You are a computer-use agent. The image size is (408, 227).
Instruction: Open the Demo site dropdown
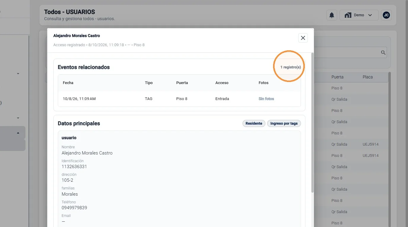click(359, 15)
